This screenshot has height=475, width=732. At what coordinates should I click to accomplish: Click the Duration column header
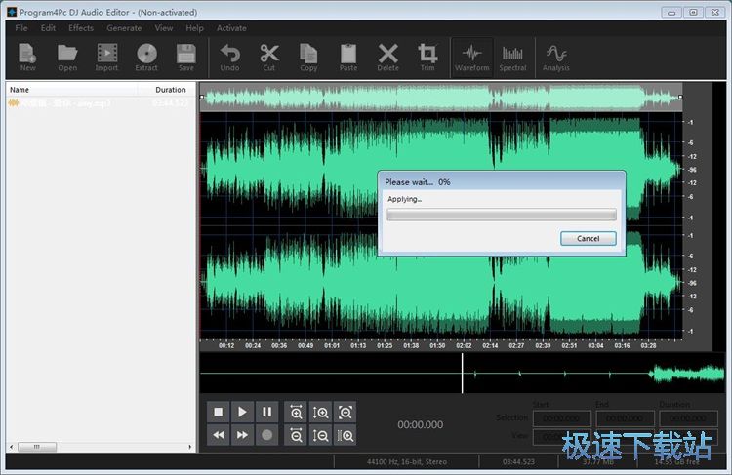166,90
